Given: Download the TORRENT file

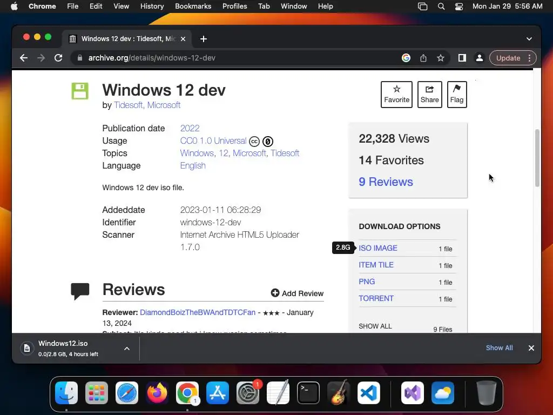Looking at the screenshot, I should pos(376,298).
